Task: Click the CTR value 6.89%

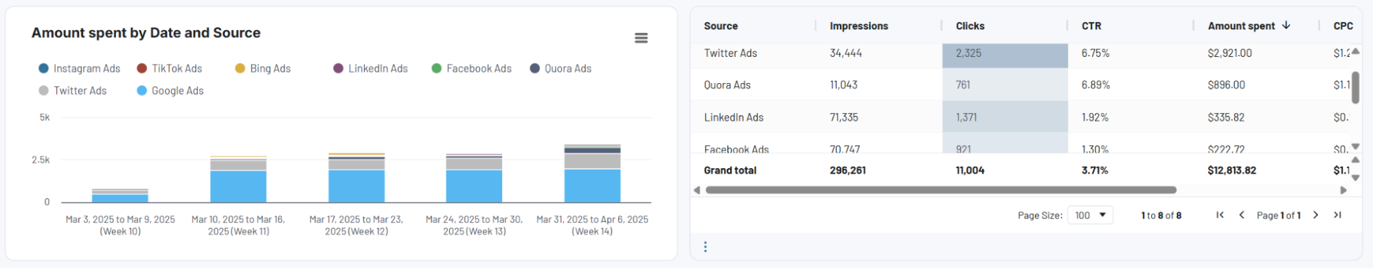Action: click(x=1096, y=85)
